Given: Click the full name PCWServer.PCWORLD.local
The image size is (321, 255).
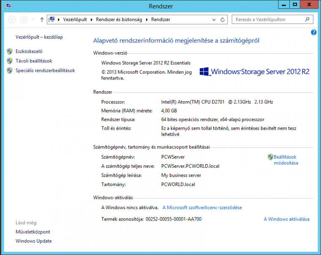Looking at the screenshot, I should (x=190, y=166).
